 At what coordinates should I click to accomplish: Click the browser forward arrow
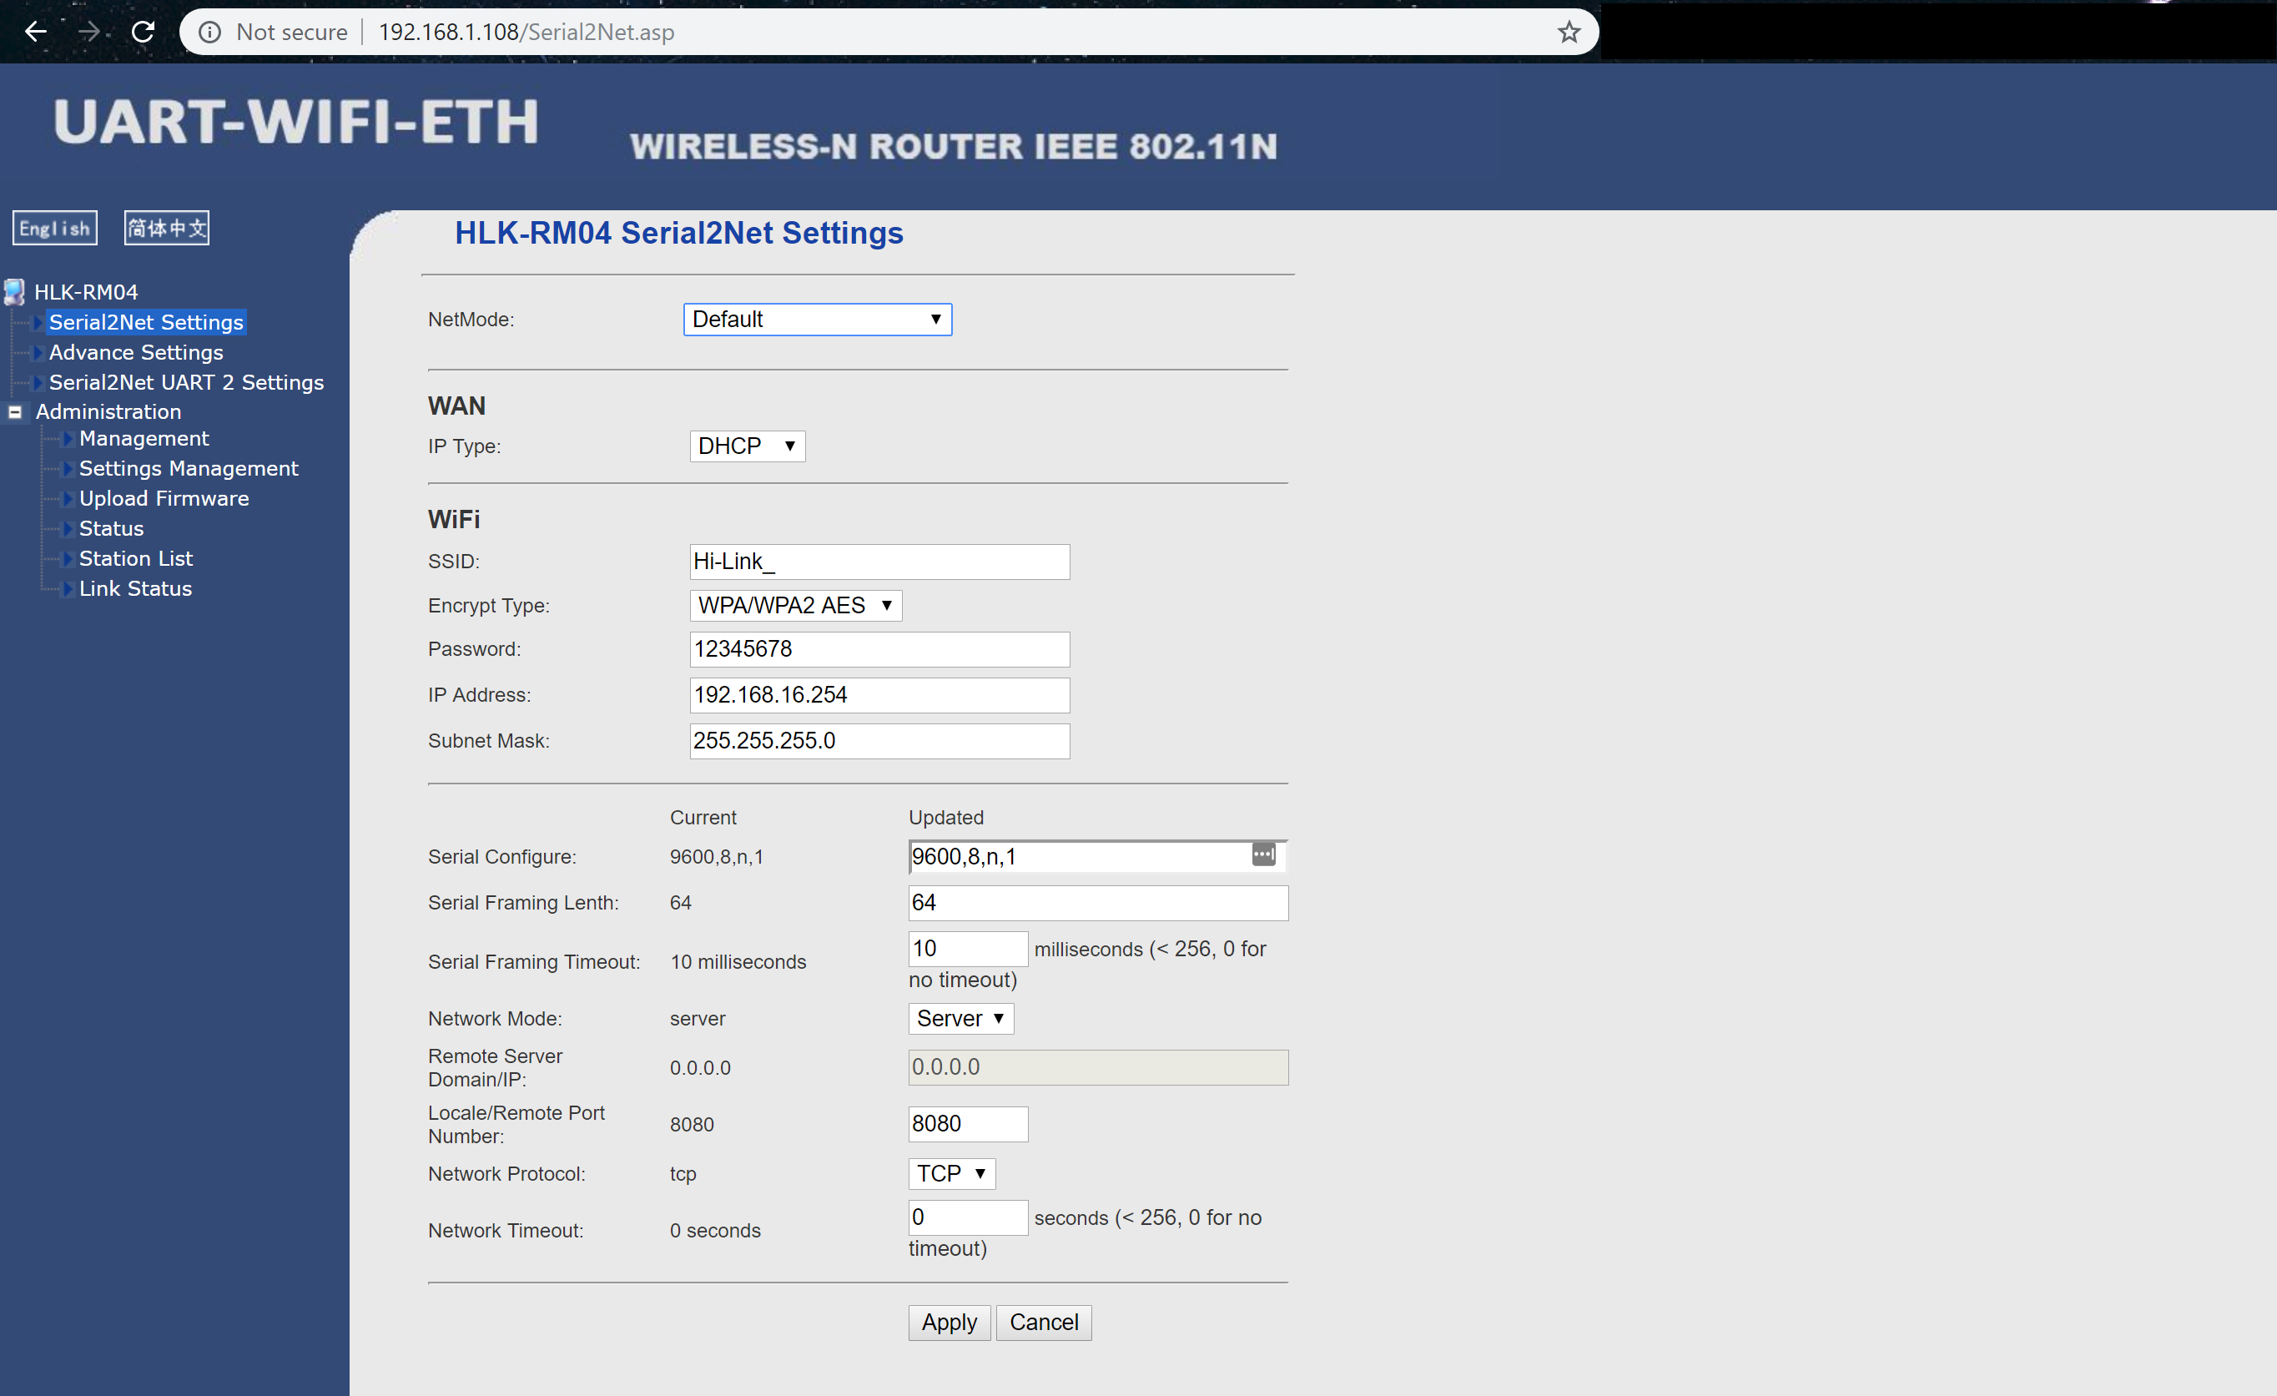point(88,33)
